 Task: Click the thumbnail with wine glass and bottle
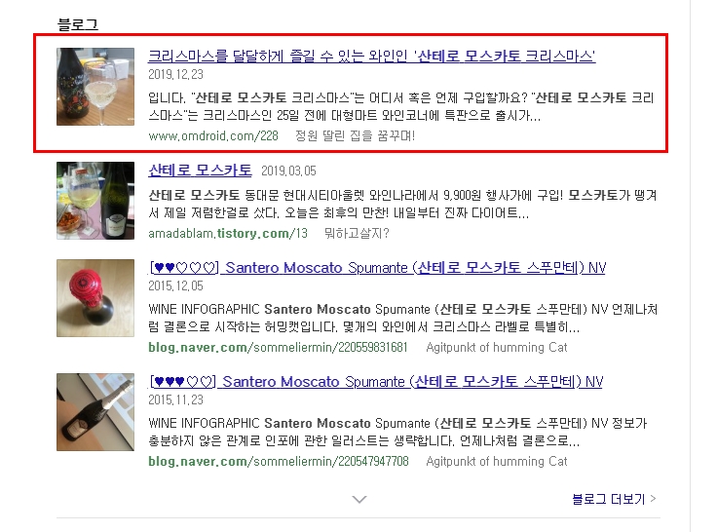pyautogui.click(x=95, y=201)
